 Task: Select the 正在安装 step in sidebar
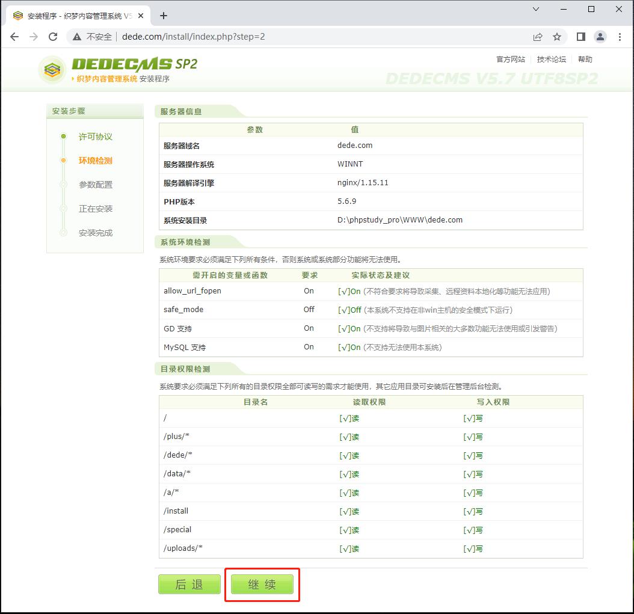(x=96, y=209)
